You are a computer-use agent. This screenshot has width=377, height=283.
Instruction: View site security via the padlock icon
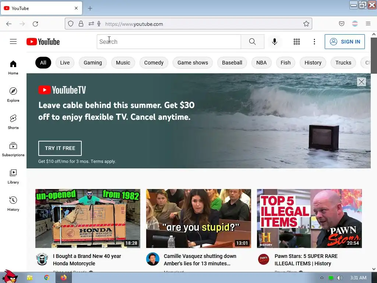click(x=81, y=24)
